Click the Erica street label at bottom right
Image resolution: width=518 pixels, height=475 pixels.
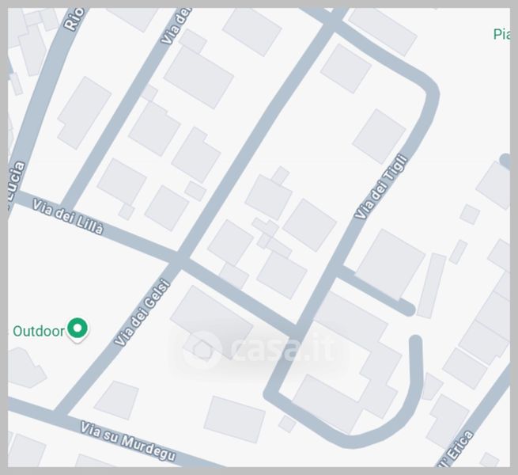459,446
